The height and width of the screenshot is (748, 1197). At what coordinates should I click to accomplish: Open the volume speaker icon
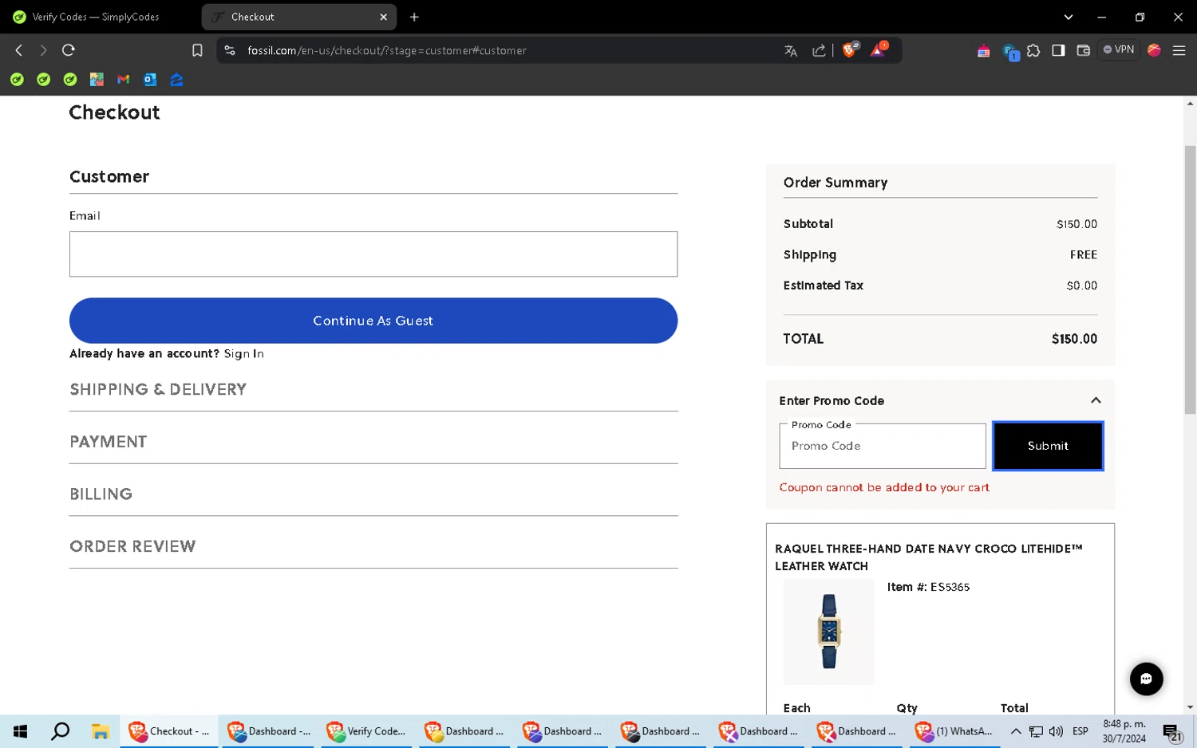[1056, 731]
